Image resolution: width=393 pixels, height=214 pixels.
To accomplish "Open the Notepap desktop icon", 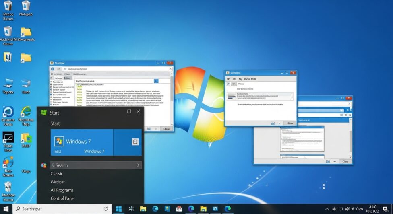I will (x=25, y=8).
